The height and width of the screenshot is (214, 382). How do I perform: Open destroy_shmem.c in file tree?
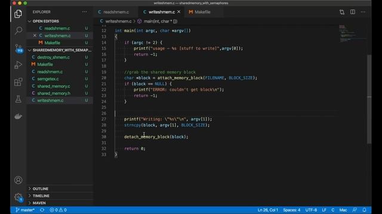(53, 57)
